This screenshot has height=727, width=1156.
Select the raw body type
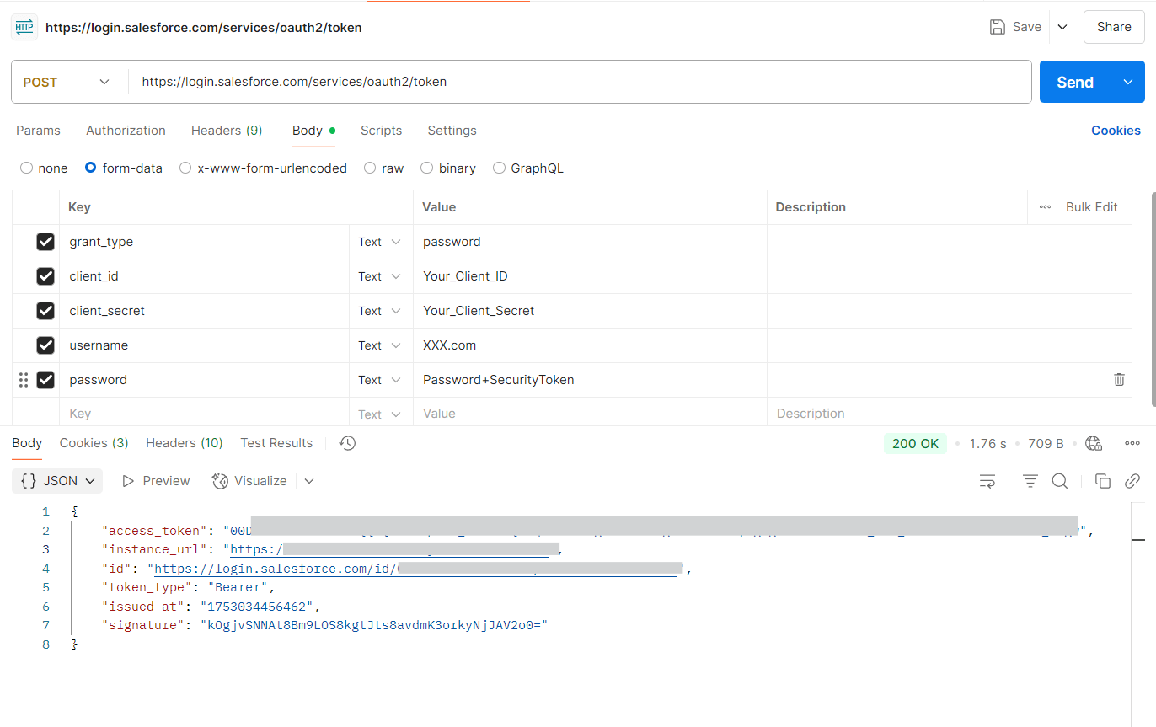370,168
